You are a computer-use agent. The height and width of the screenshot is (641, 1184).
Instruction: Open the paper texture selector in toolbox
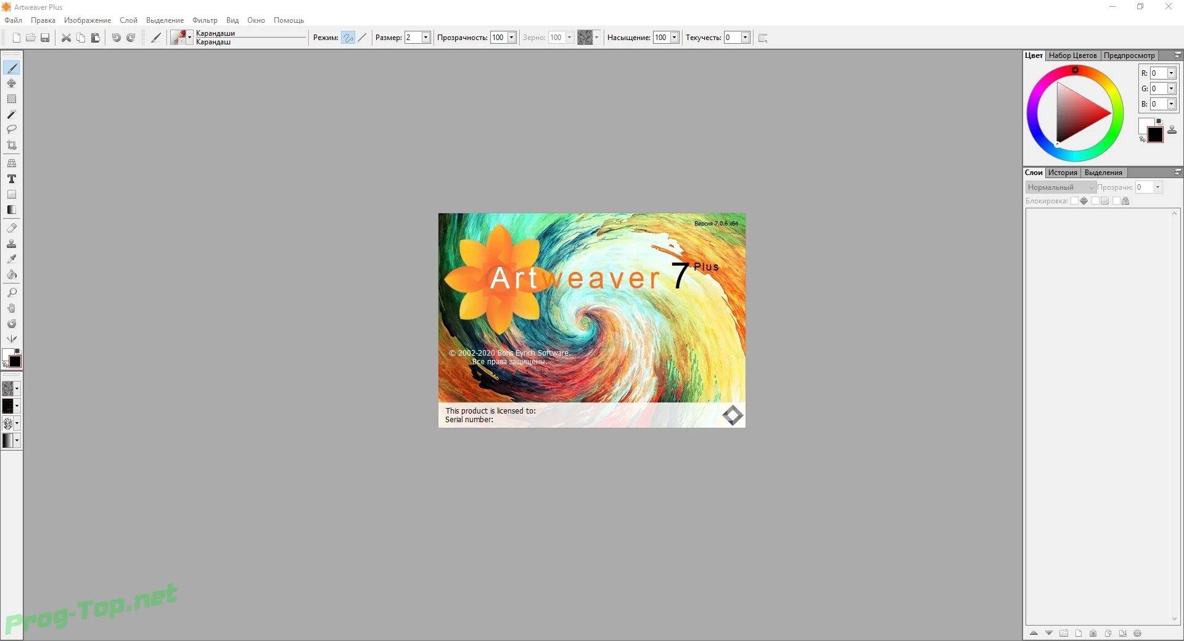tap(11, 388)
